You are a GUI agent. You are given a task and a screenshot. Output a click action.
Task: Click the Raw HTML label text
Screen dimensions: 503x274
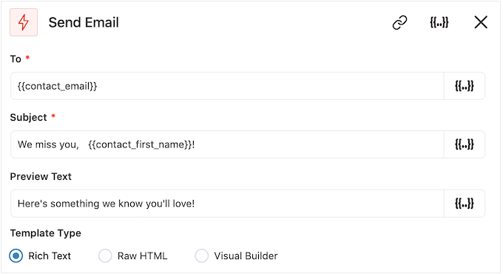coord(143,256)
